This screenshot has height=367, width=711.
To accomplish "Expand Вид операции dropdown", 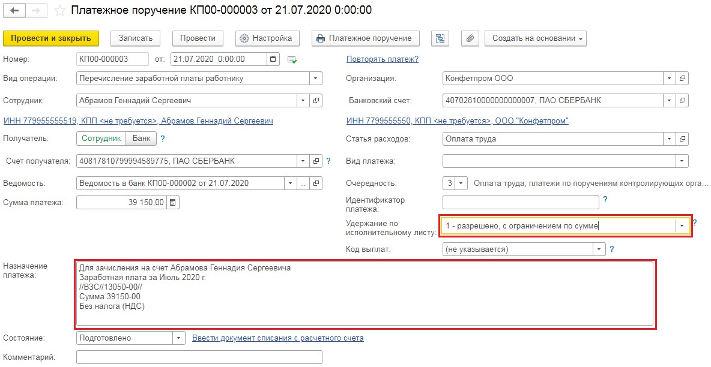I will point(316,79).
